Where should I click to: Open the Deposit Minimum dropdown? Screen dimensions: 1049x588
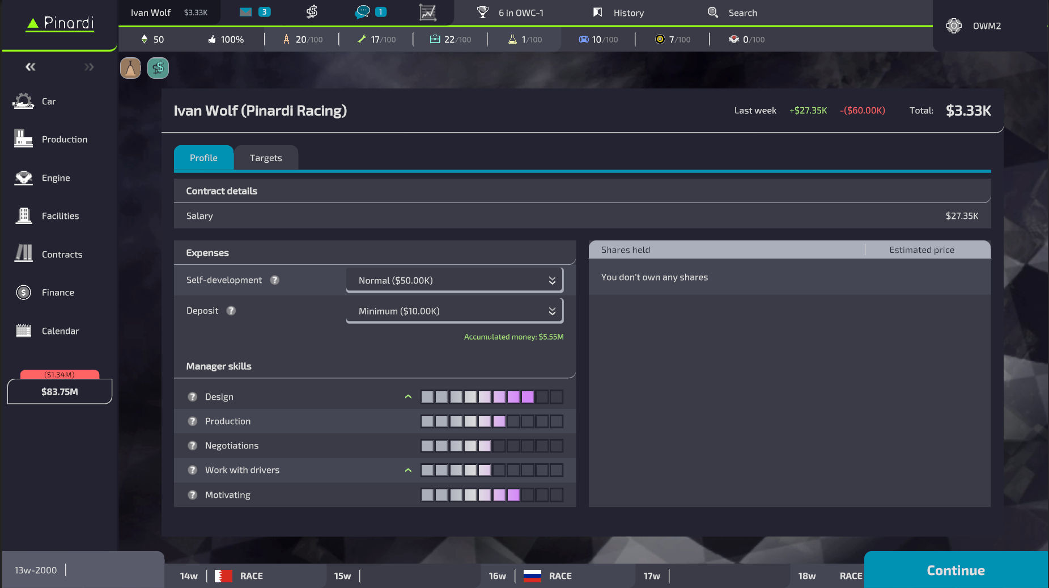pyautogui.click(x=455, y=311)
